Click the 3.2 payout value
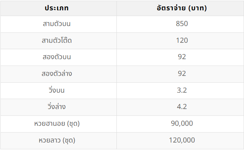Image resolution: width=244 pixels, height=150 pixels. (181, 90)
